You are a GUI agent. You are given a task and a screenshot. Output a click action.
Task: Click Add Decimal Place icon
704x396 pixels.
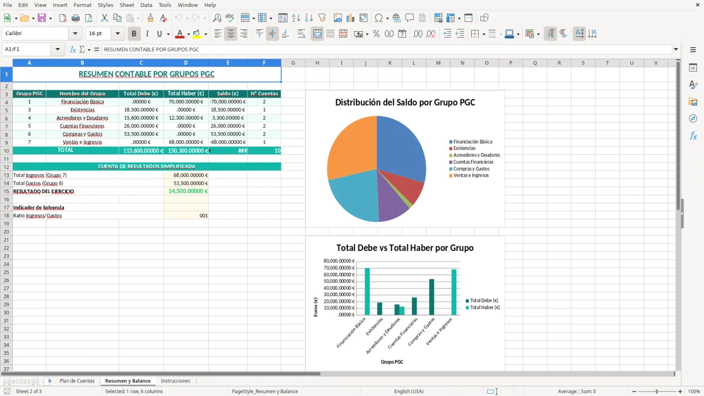(x=418, y=34)
